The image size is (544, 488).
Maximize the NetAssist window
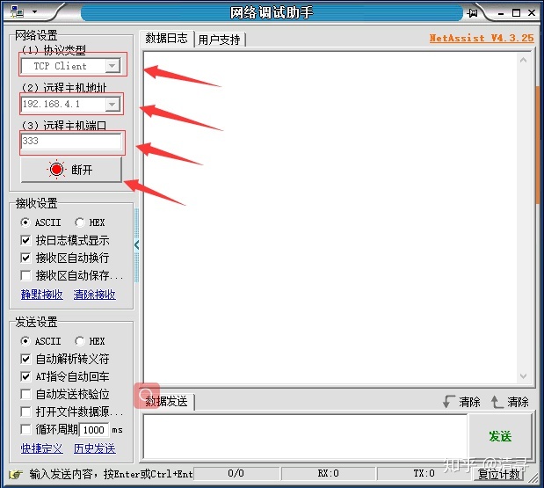[x=516, y=13]
